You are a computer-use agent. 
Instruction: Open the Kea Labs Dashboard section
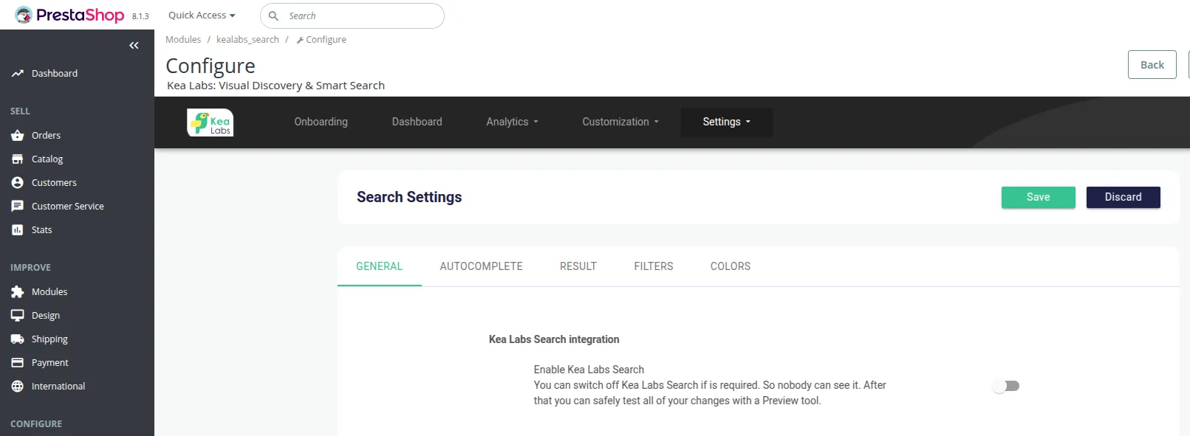point(417,122)
